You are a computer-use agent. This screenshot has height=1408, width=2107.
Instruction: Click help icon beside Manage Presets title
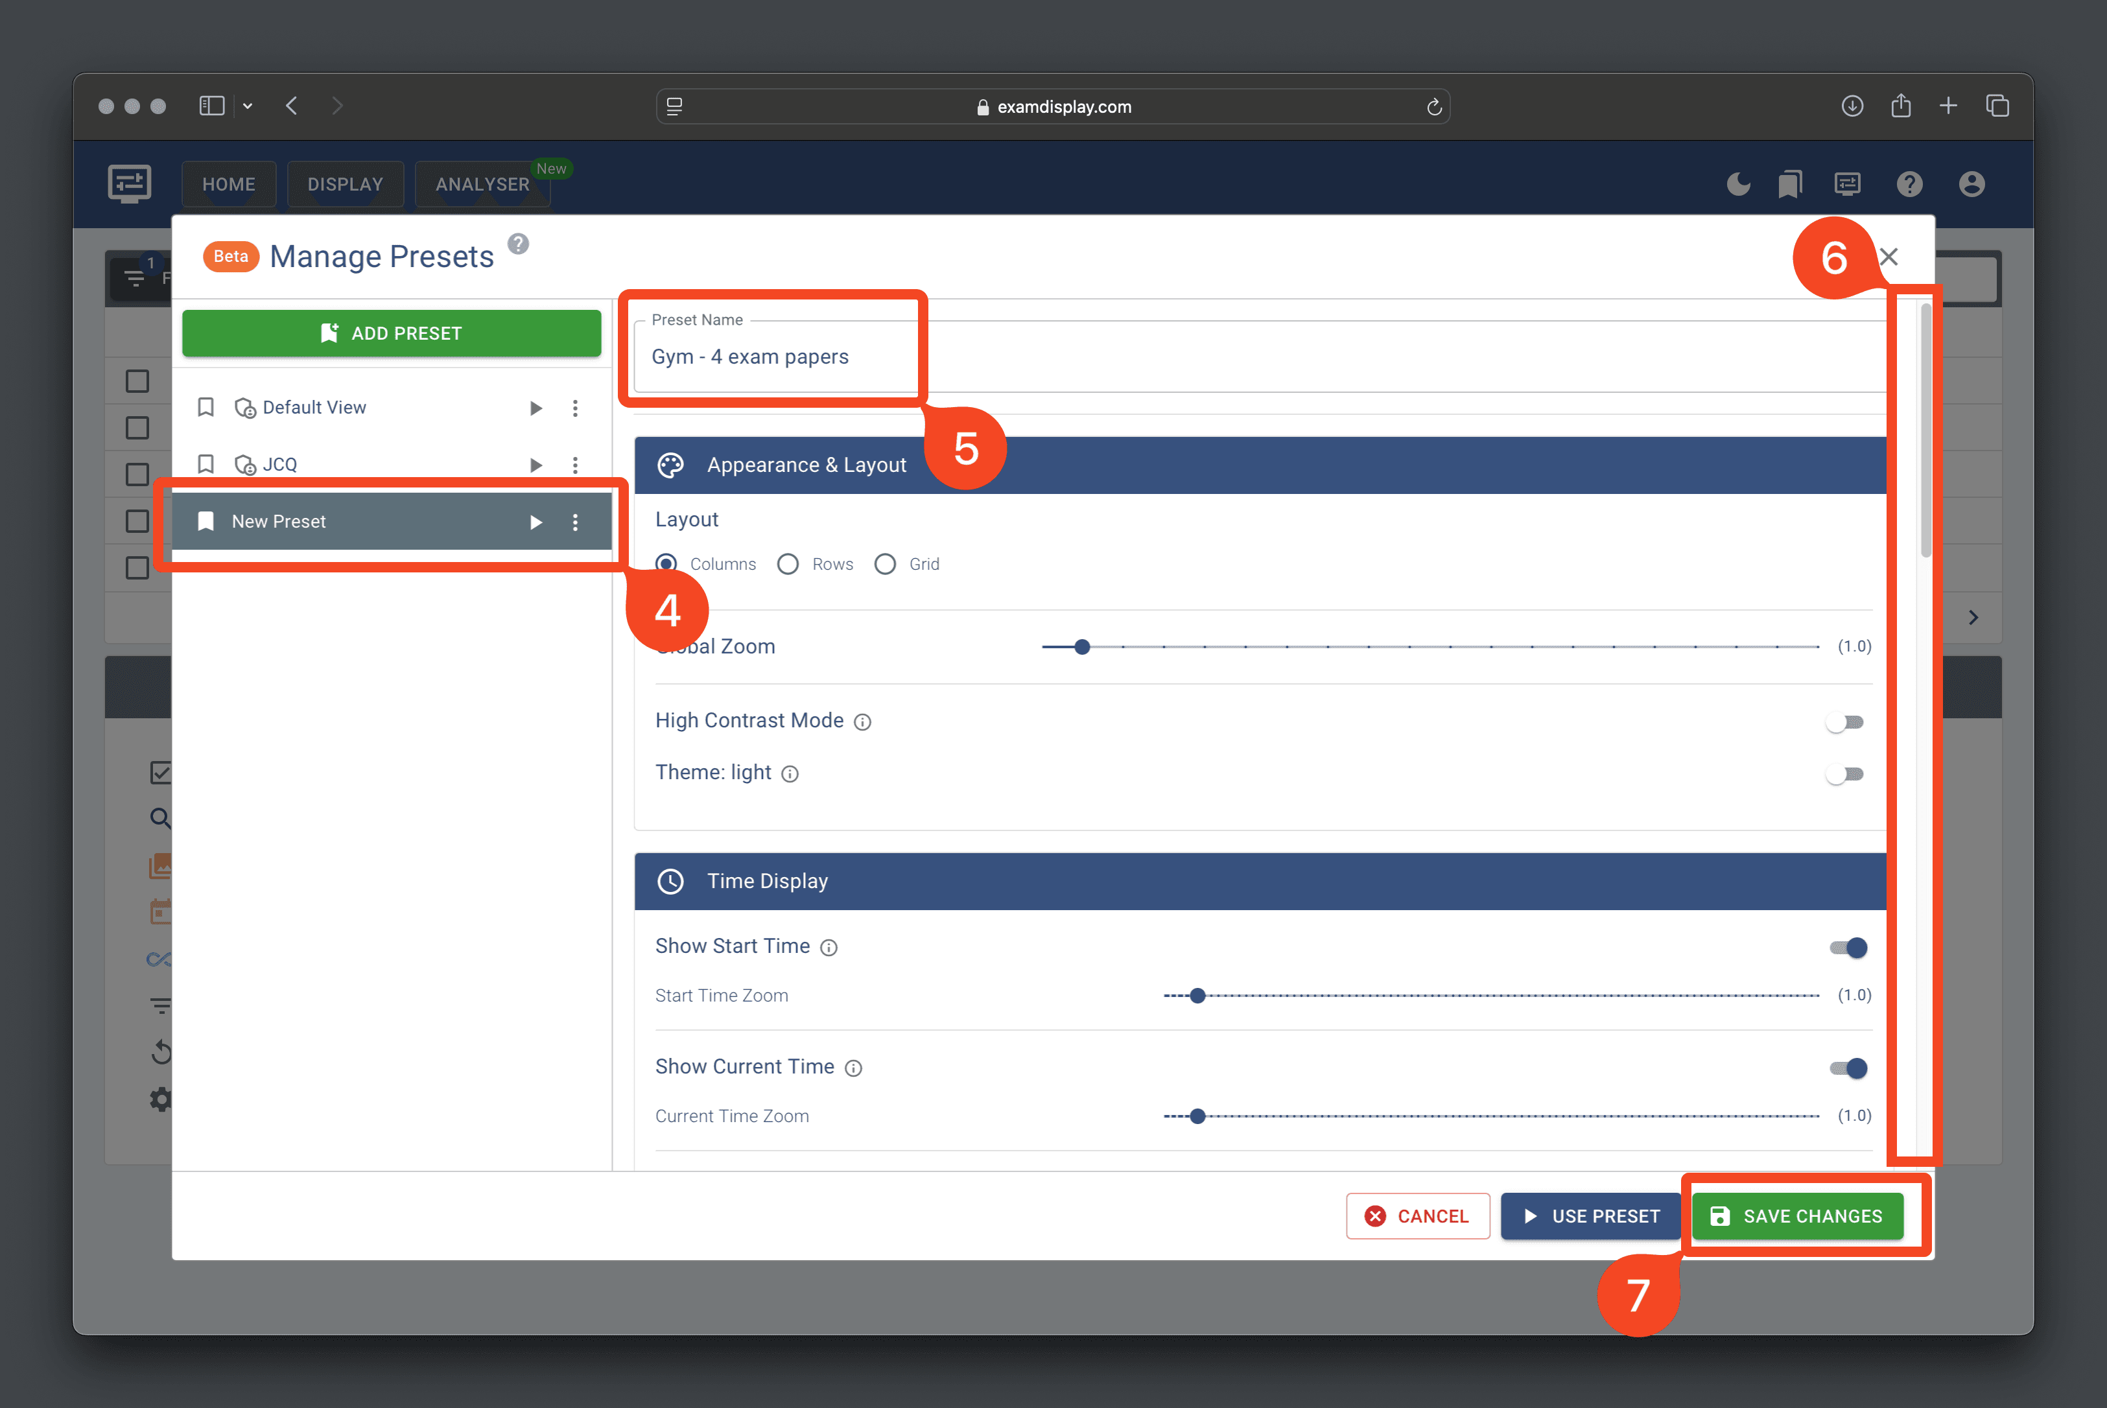pos(518,244)
